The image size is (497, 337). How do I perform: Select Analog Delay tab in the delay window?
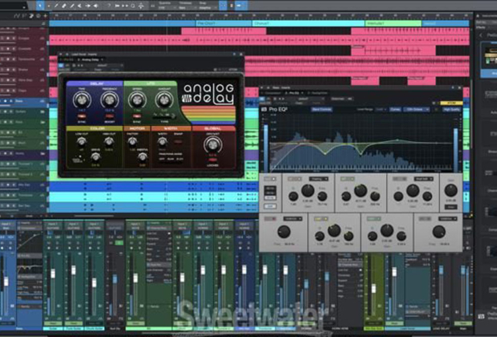click(91, 59)
